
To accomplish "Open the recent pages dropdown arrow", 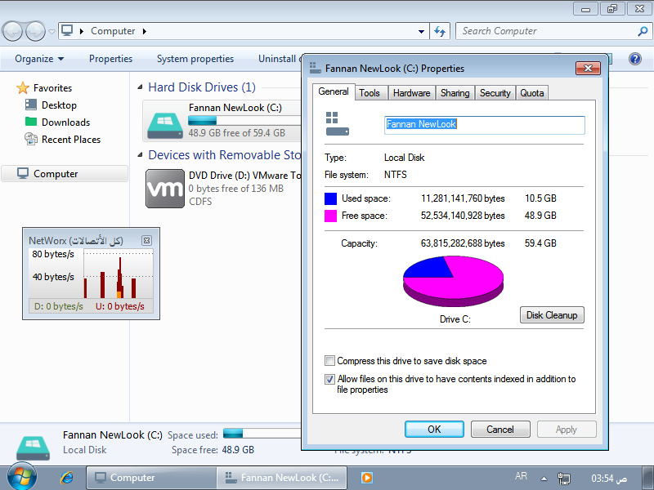I will (x=52, y=32).
